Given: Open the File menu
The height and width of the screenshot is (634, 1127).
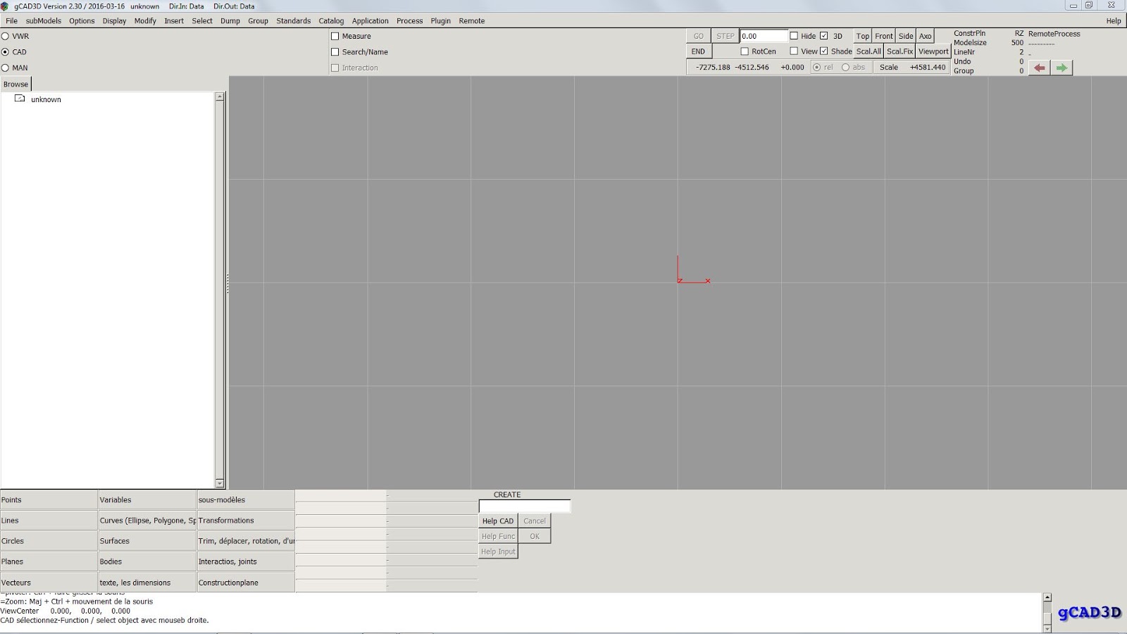Looking at the screenshot, I should [11, 20].
